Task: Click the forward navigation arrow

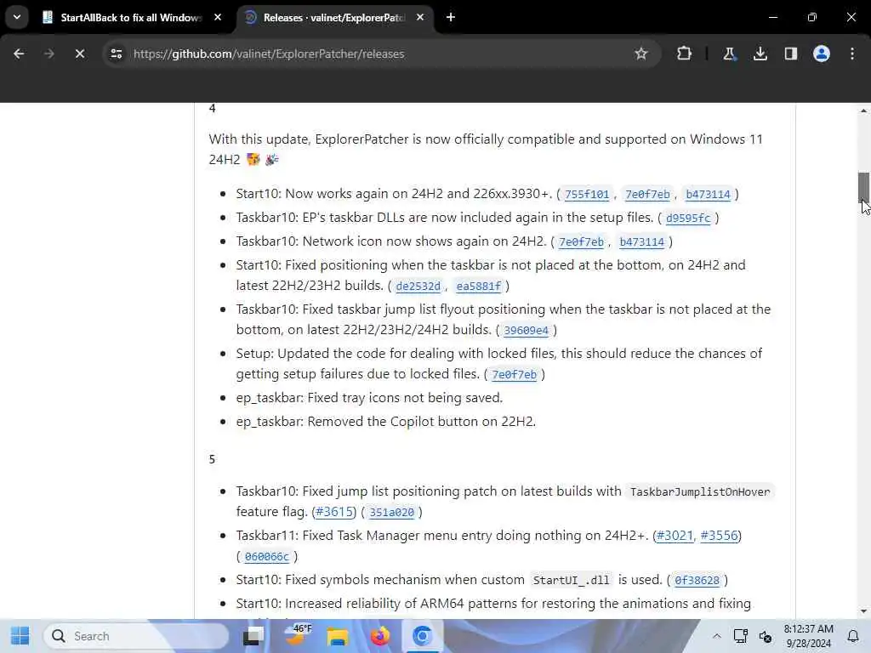Action: 48,54
